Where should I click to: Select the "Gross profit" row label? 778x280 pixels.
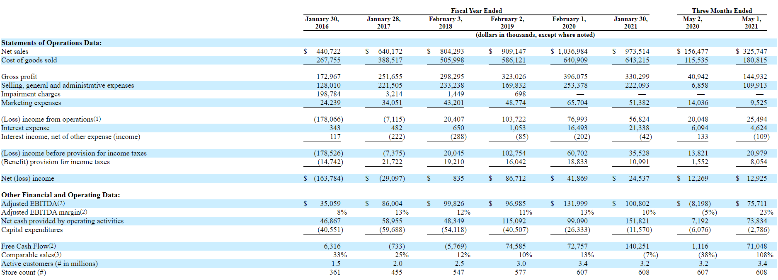coord(19,77)
